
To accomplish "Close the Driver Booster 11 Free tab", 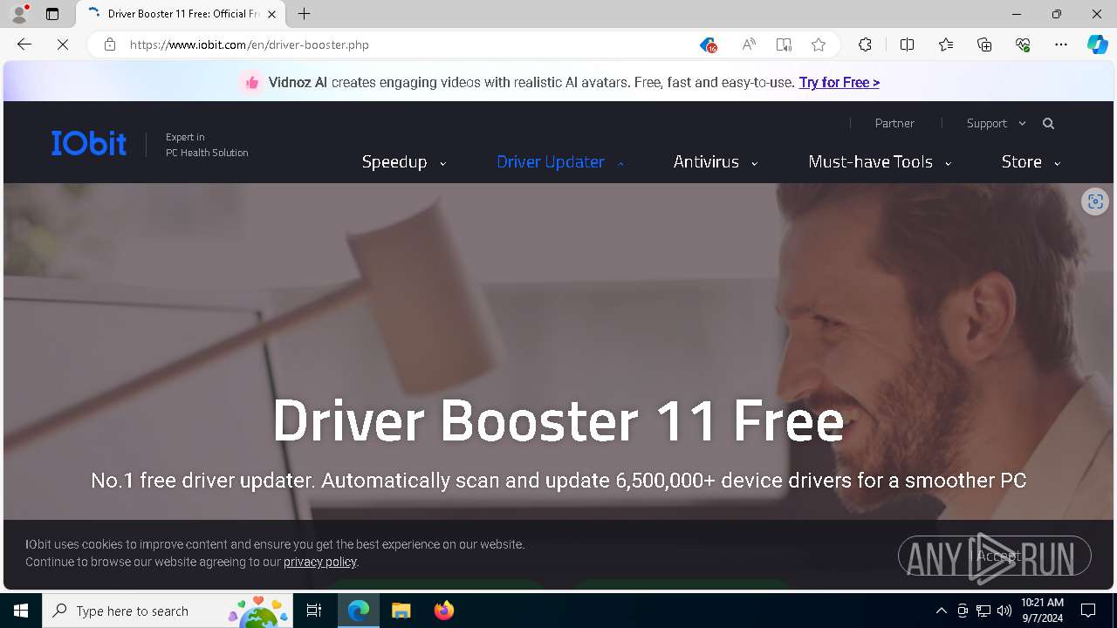I will 271,14.
